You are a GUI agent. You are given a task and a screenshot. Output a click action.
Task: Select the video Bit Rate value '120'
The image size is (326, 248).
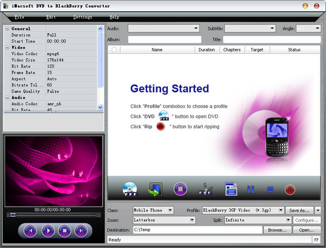tap(51, 66)
